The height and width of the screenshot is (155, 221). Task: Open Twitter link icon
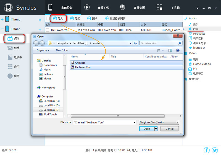pyautogui.click(x=215, y=150)
